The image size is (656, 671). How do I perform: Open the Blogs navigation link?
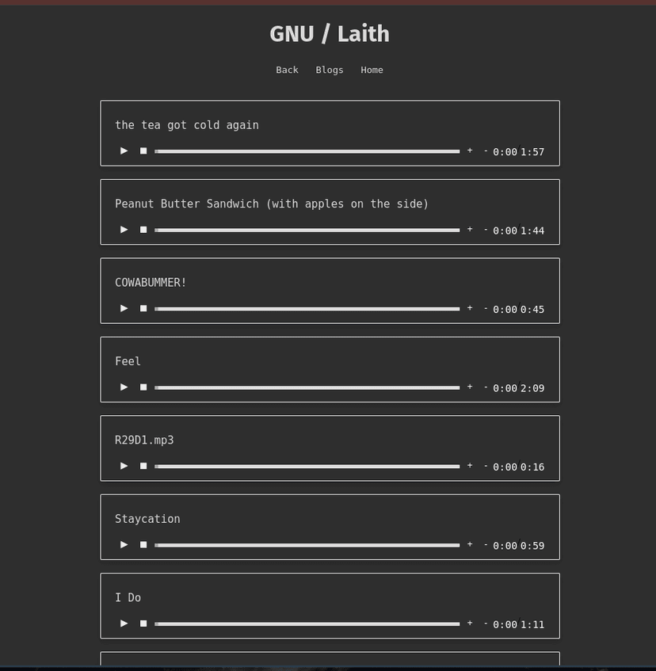point(330,70)
